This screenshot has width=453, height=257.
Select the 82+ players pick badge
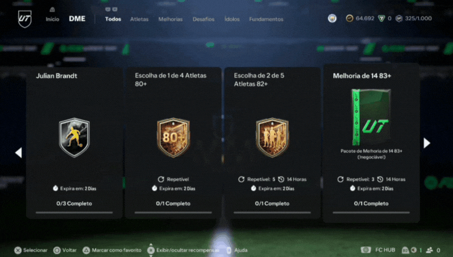coord(272,138)
